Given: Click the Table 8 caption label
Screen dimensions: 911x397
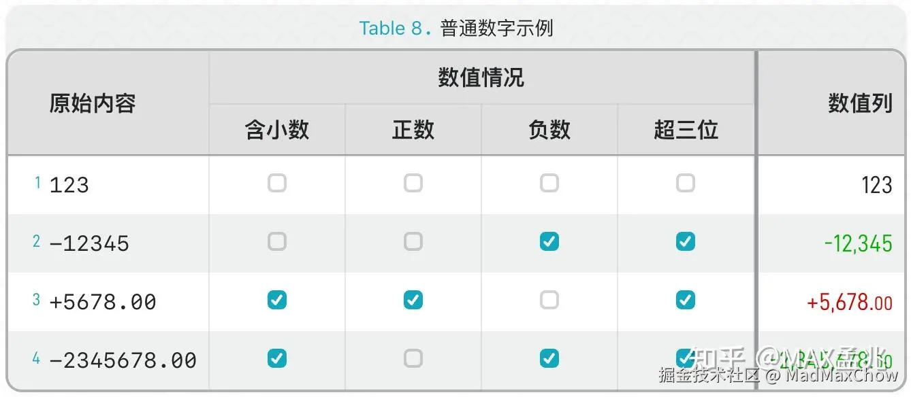Looking at the screenshot, I should click(391, 29).
